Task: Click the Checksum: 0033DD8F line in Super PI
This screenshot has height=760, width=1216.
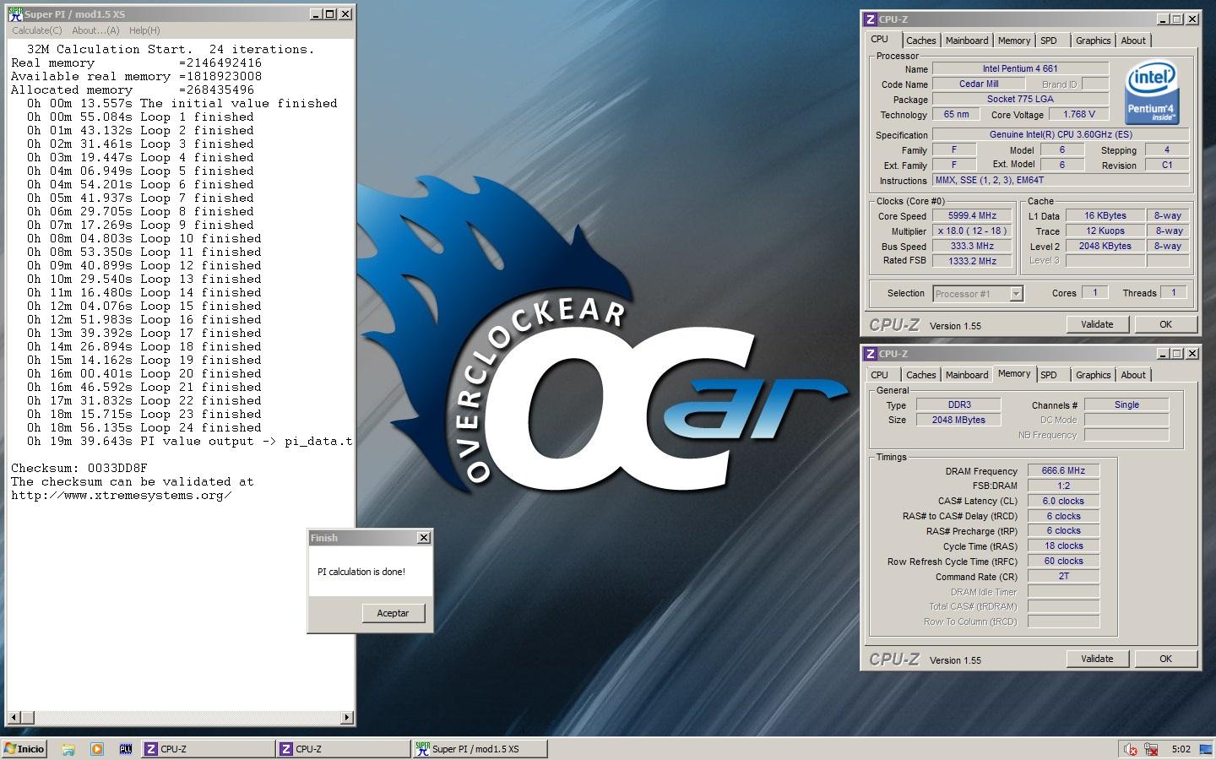Action: coord(79,468)
